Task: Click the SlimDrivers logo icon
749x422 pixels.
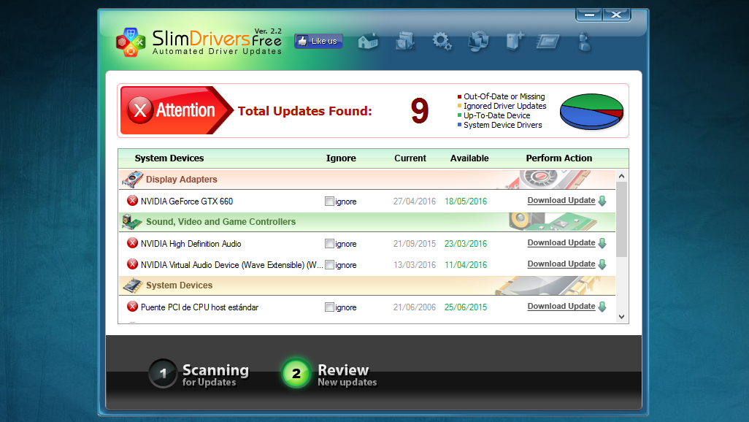Action: 130,41
